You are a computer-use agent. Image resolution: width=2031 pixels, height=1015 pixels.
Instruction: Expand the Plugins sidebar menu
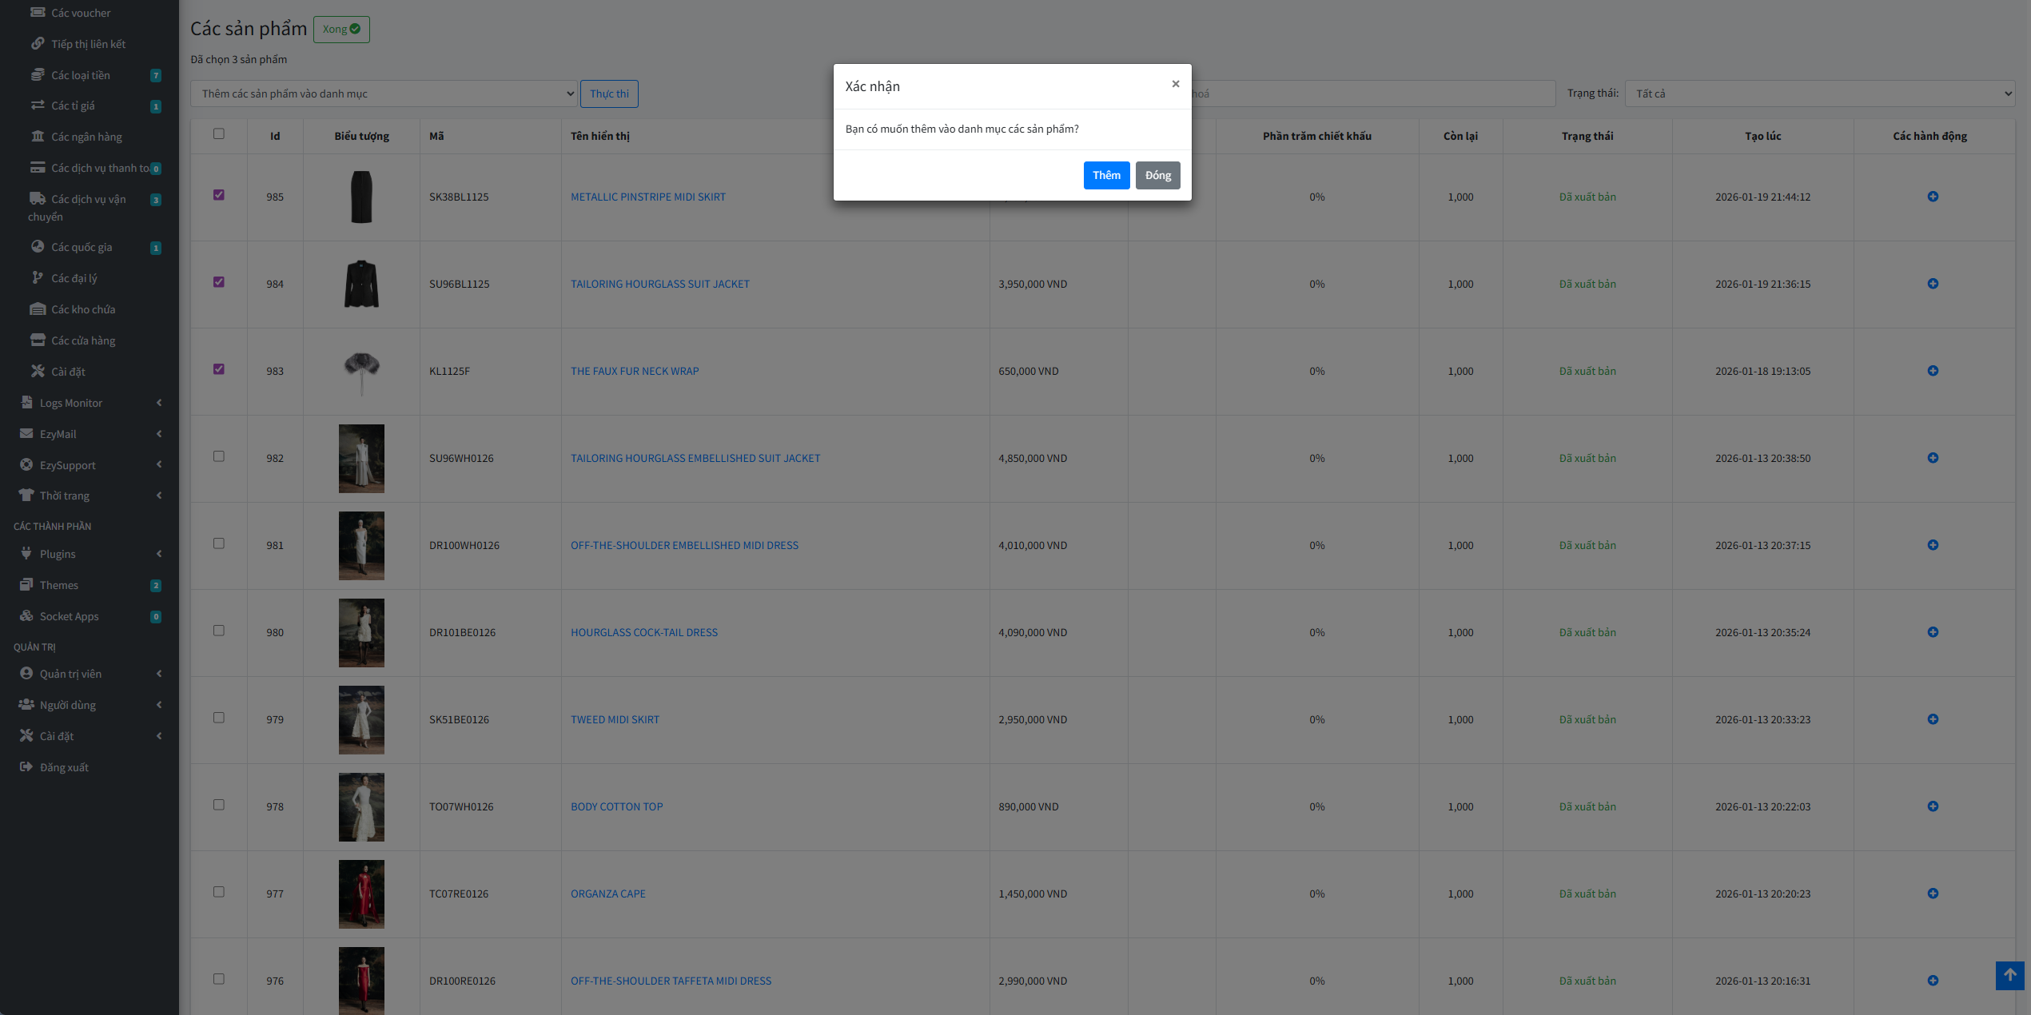pos(58,554)
